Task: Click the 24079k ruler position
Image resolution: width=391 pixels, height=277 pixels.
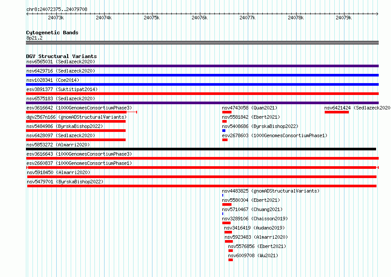Action: [344, 18]
